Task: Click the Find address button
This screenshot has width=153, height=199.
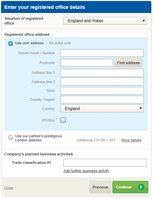Action: 128,63
